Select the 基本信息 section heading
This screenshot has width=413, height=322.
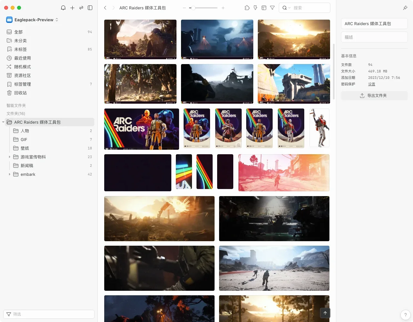(349, 56)
